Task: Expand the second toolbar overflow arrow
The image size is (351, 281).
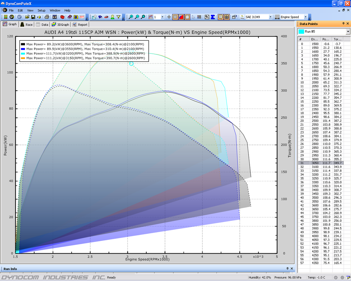Action: 123,17
